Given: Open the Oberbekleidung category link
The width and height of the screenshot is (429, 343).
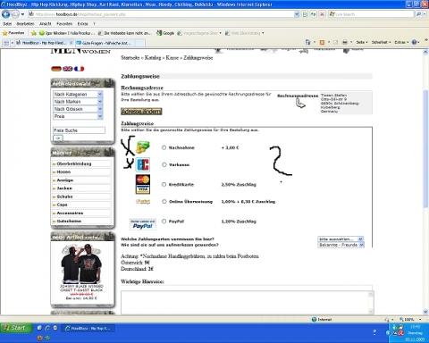Looking at the screenshot, I should (x=74, y=163).
